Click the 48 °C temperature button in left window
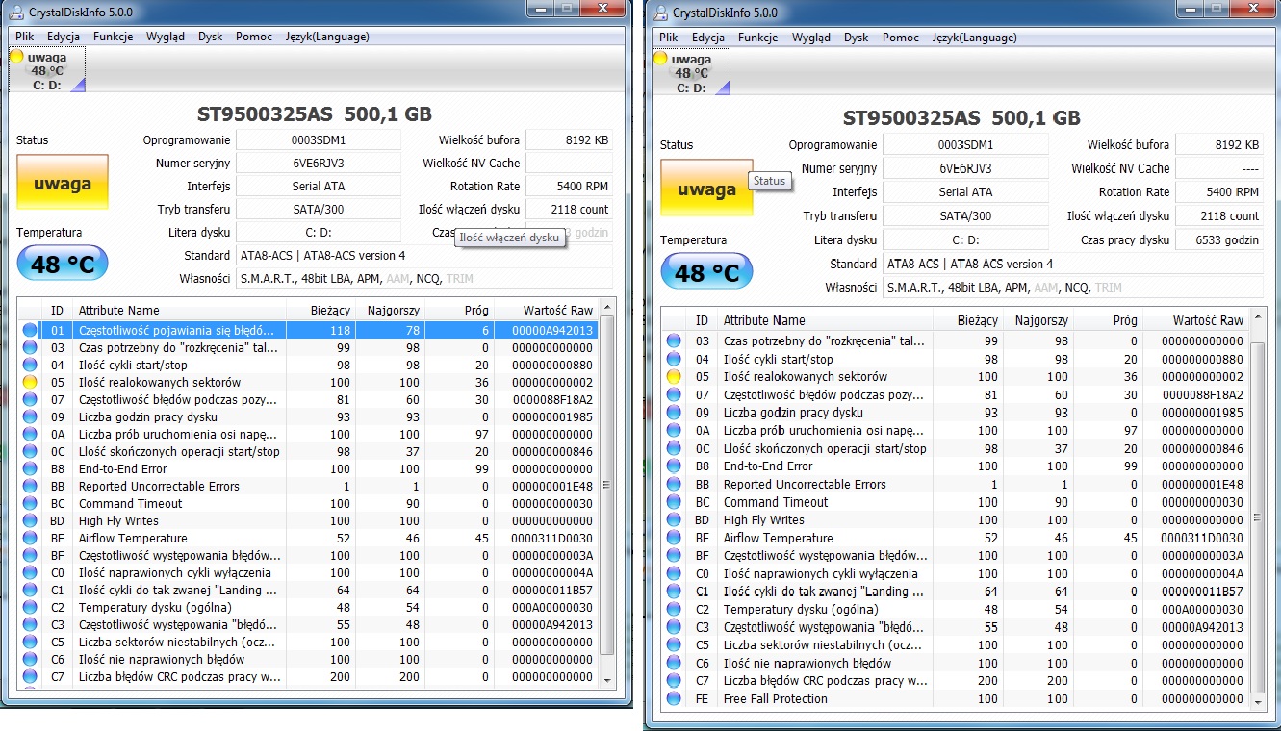The width and height of the screenshot is (1281, 731). [x=63, y=263]
